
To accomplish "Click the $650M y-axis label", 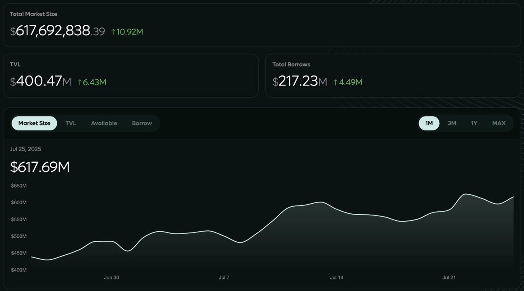I will pos(19,186).
